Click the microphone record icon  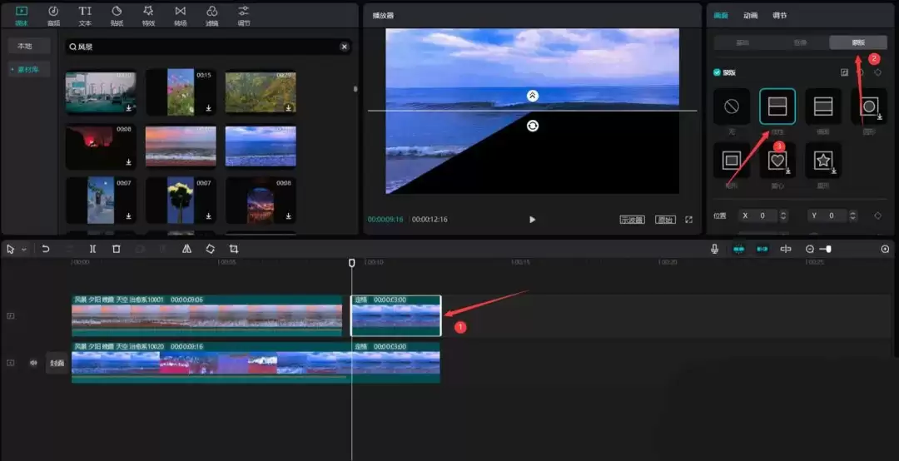tap(714, 249)
